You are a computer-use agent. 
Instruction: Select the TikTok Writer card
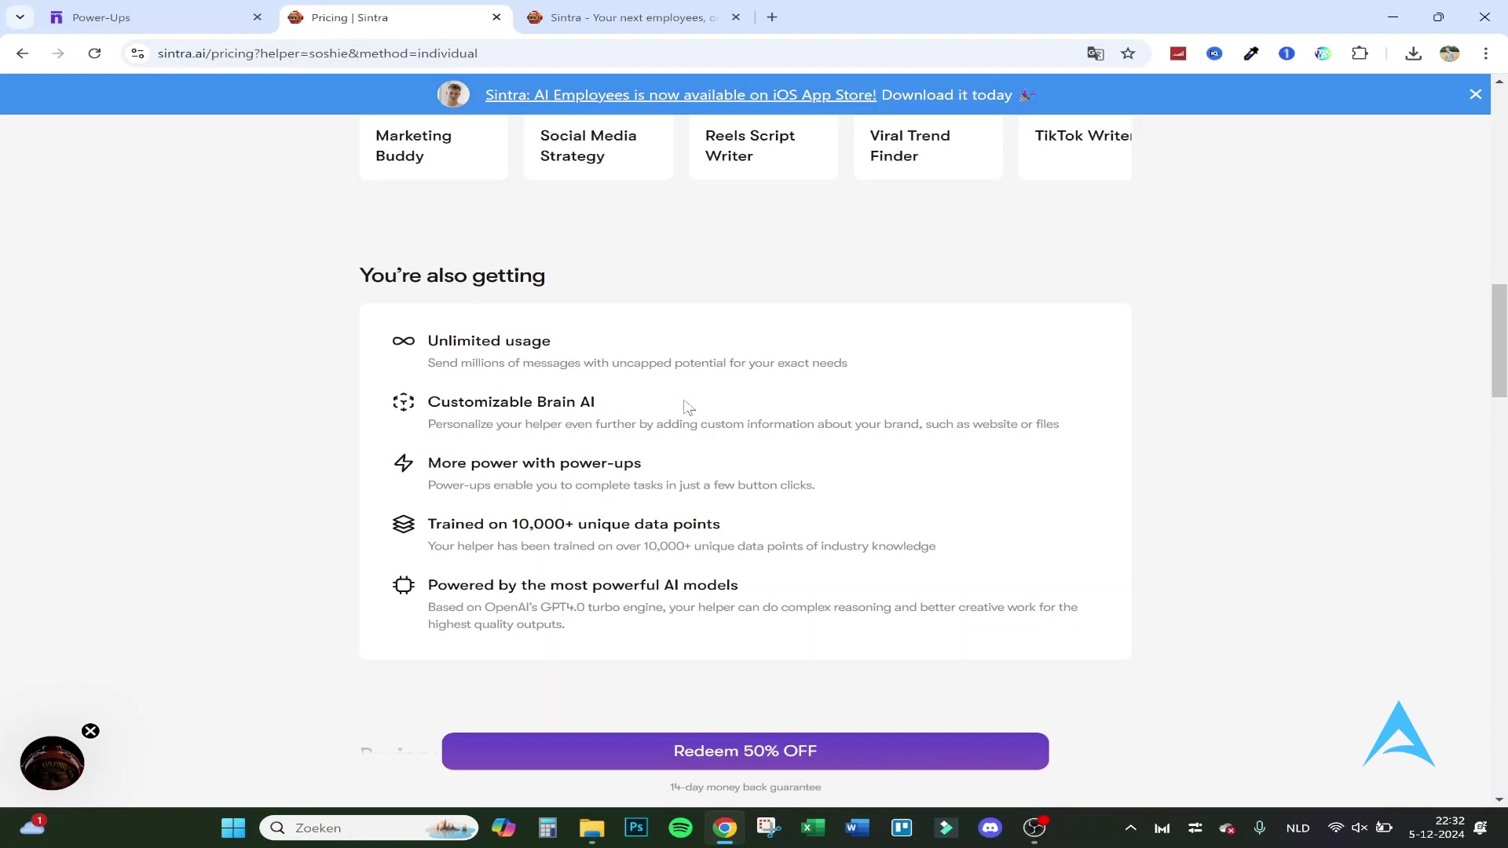coord(1075,146)
